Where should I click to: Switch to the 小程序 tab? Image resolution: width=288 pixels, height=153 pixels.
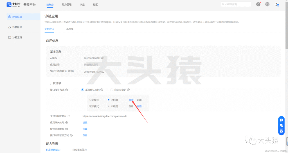[70, 29]
